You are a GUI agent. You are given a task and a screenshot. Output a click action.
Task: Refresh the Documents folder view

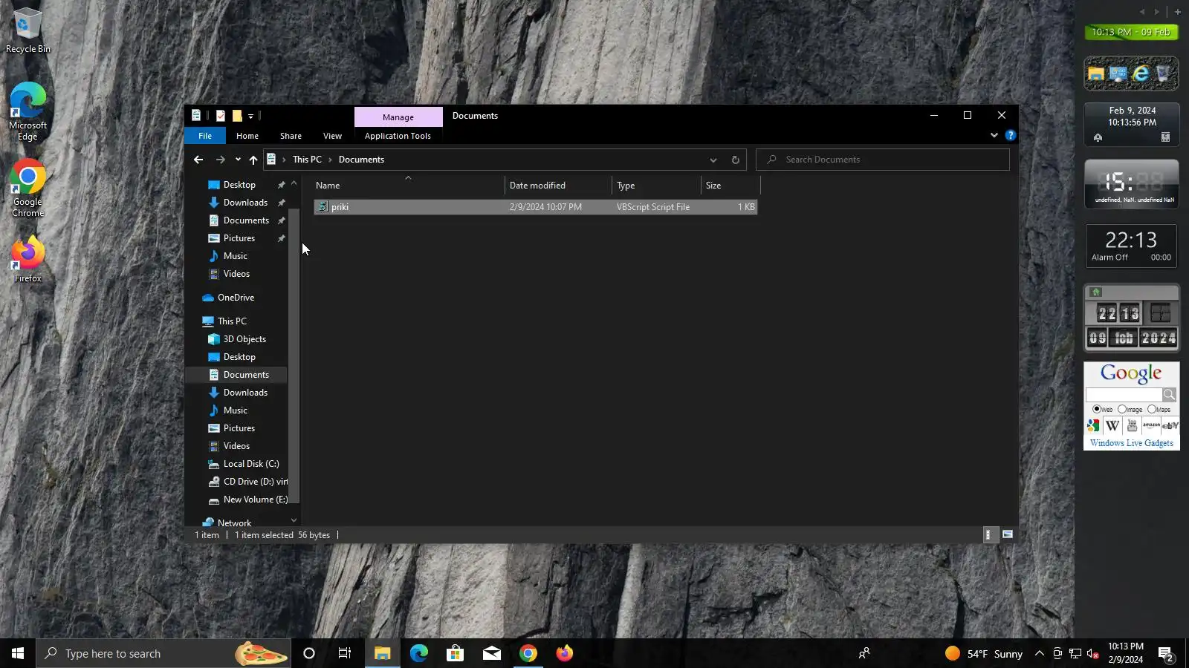736,160
